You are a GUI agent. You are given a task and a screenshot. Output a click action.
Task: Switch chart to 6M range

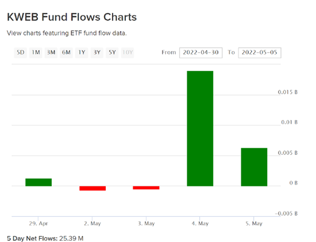(x=66, y=53)
